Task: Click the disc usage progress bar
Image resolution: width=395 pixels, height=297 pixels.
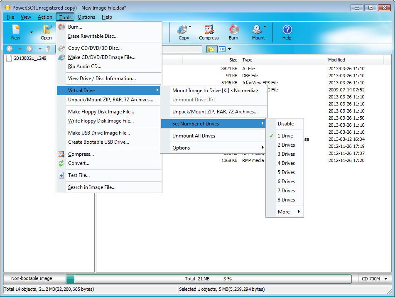Action: click(x=208, y=279)
